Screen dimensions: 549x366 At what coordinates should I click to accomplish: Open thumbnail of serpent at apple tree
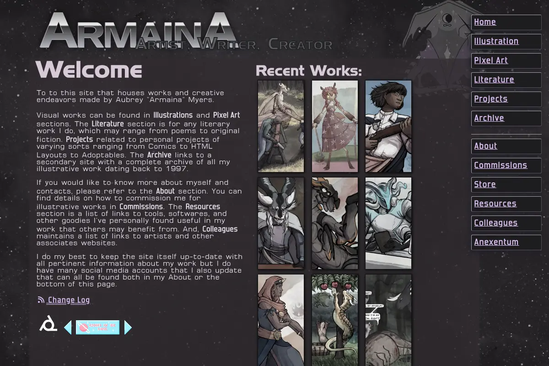click(x=335, y=320)
